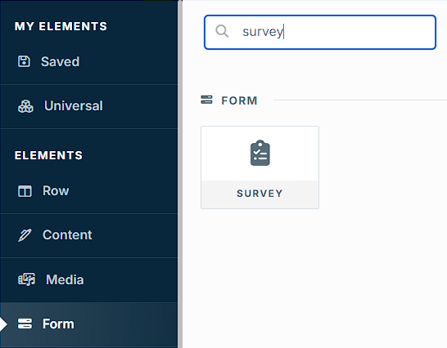Open the Universal elements category
The width and height of the screenshot is (447, 348).
(88, 106)
